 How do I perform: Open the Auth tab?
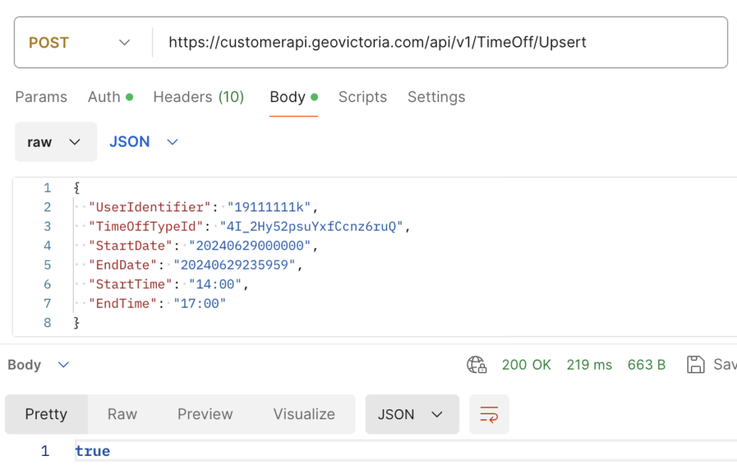pos(110,97)
